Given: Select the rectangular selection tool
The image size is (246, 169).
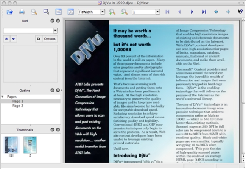Looking at the screenshot, I should click(x=46, y=12).
